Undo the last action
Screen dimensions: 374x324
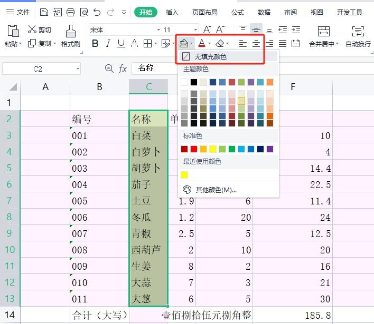tap(97, 12)
